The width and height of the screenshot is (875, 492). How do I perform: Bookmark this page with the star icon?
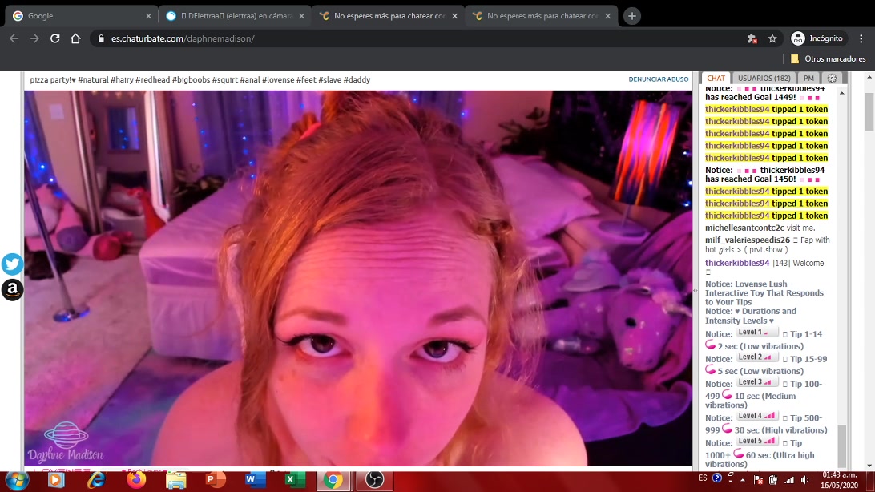(772, 38)
